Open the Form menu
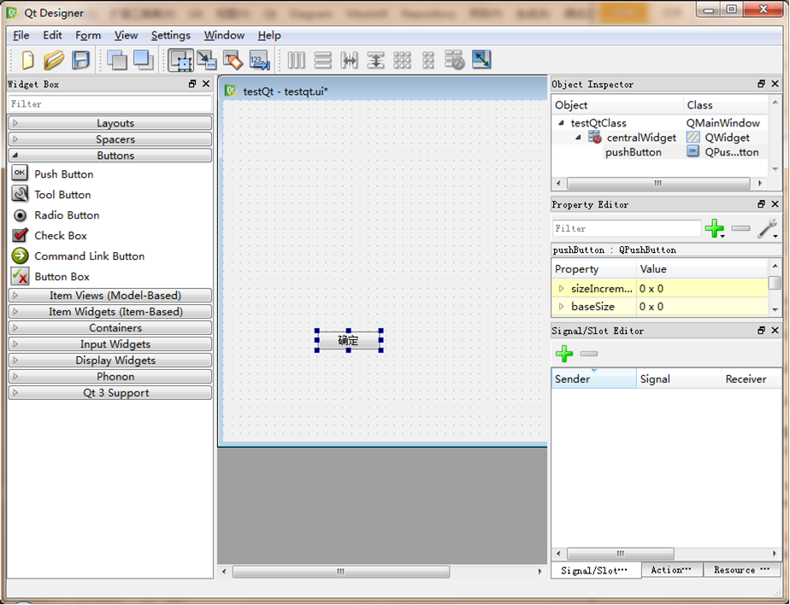The height and width of the screenshot is (605, 790). (x=88, y=35)
